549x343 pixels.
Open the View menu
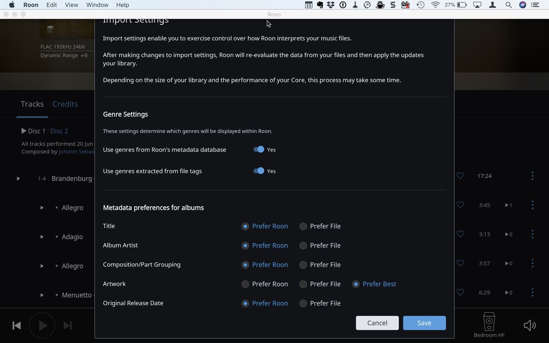(x=71, y=5)
